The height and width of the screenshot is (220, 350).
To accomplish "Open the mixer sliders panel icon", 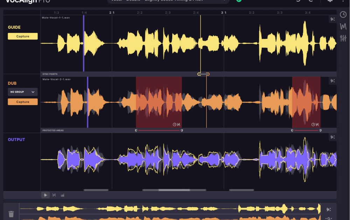I will 343,38.
